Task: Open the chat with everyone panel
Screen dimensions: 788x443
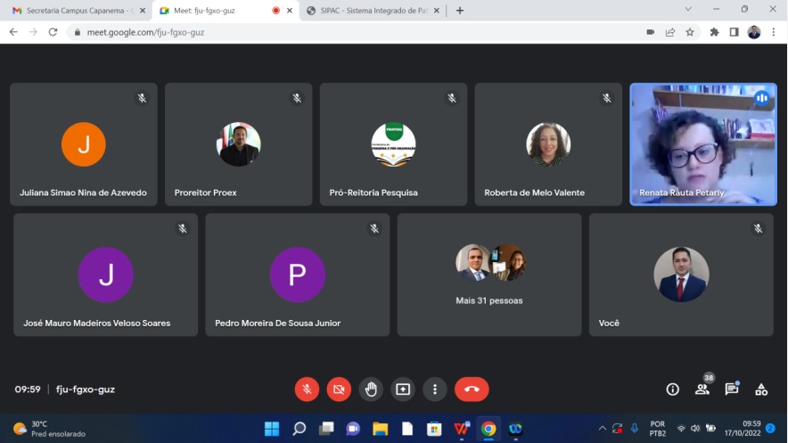Action: pyautogui.click(x=732, y=390)
